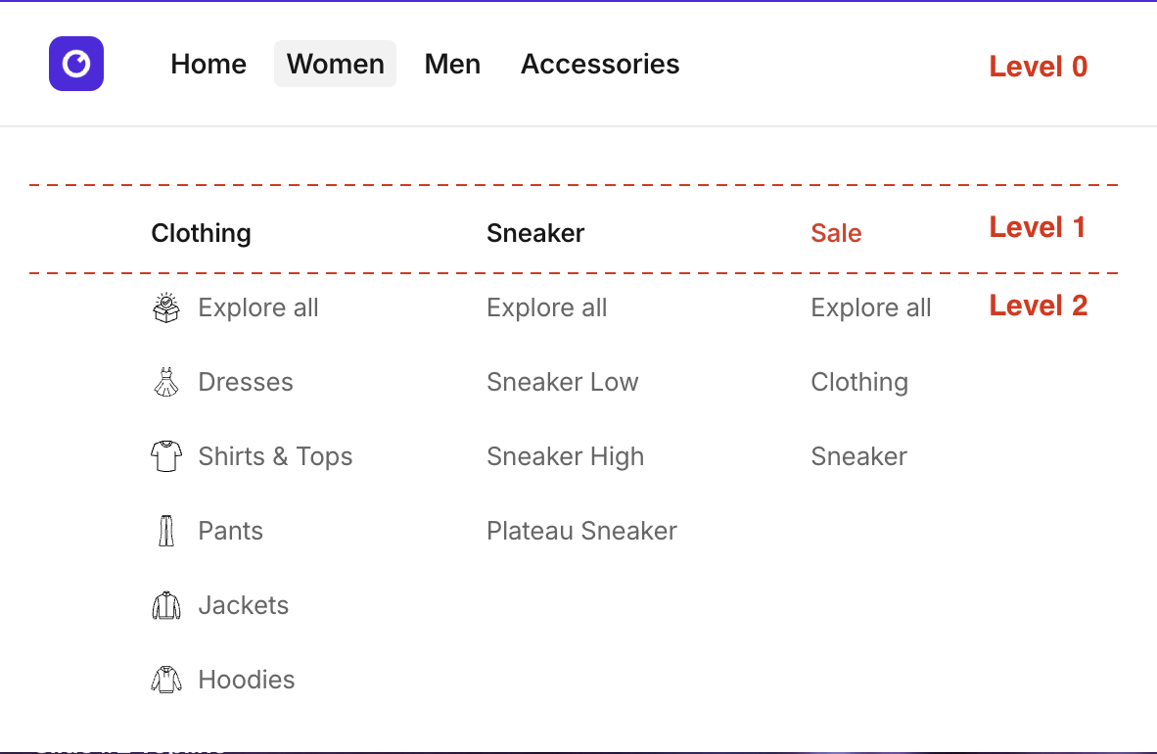This screenshot has height=754, width=1157.
Task: Click the Jackets jacket icon
Action: 166,605
